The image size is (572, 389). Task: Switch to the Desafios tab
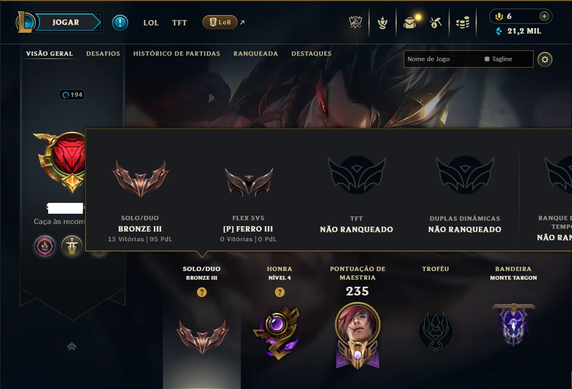(x=103, y=54)
